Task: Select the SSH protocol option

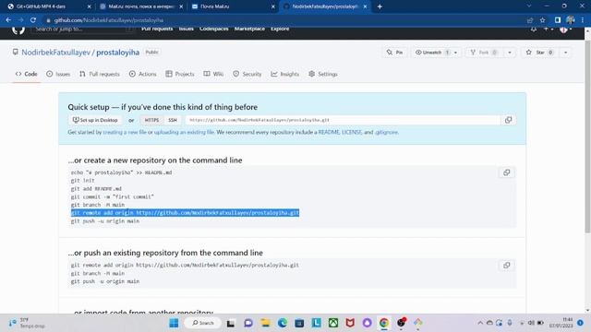Action: click(x=173, y=120)
